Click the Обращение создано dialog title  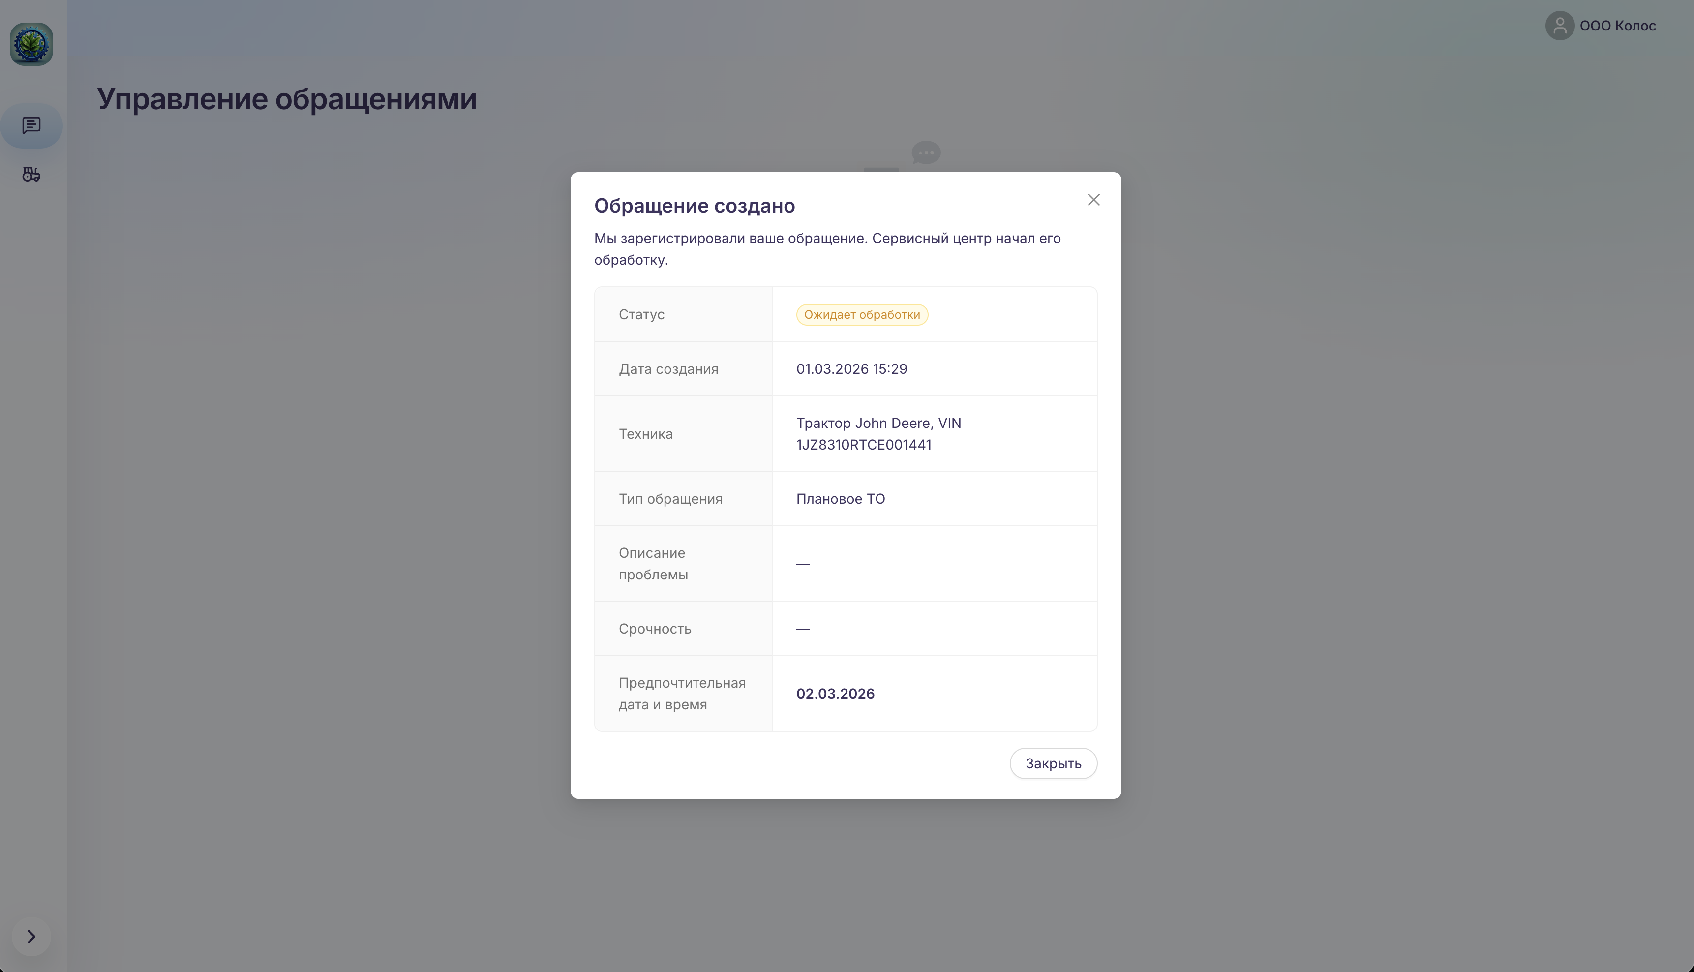point(694,206)
